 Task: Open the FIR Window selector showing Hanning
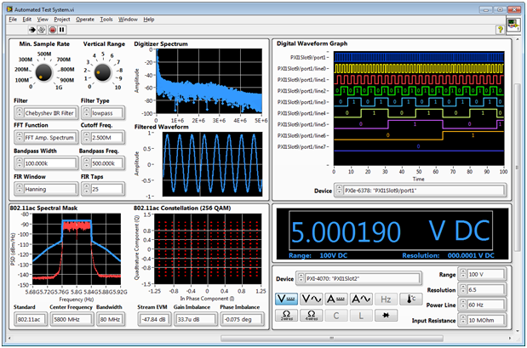(x=49, y=189)
